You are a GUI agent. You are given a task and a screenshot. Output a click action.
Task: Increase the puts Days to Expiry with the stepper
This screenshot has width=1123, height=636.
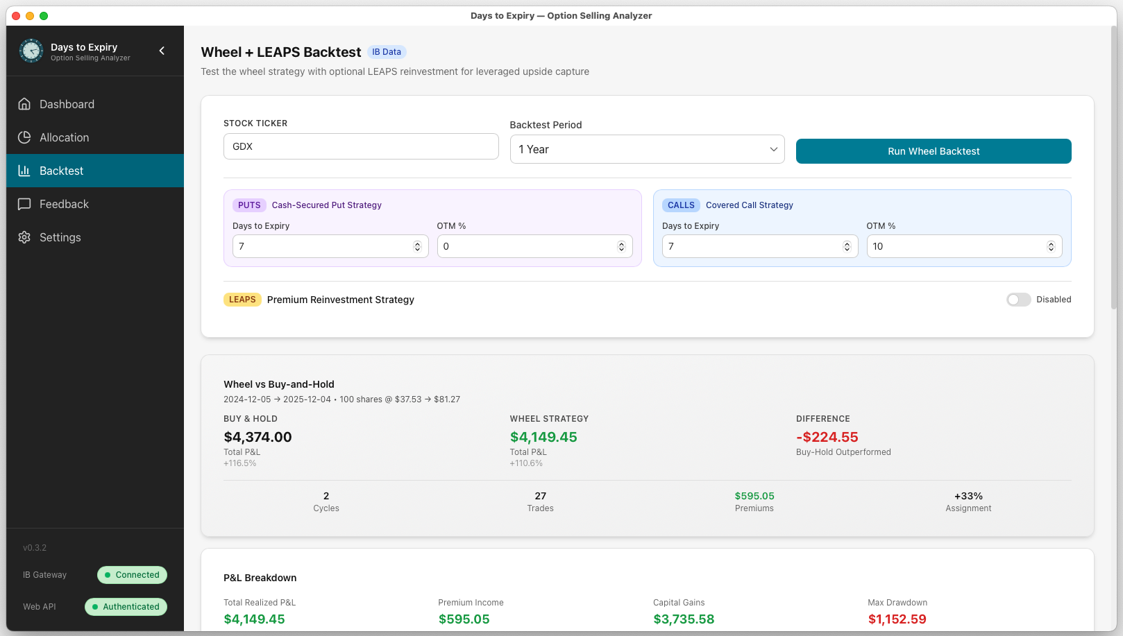click(x=417, y=243)
